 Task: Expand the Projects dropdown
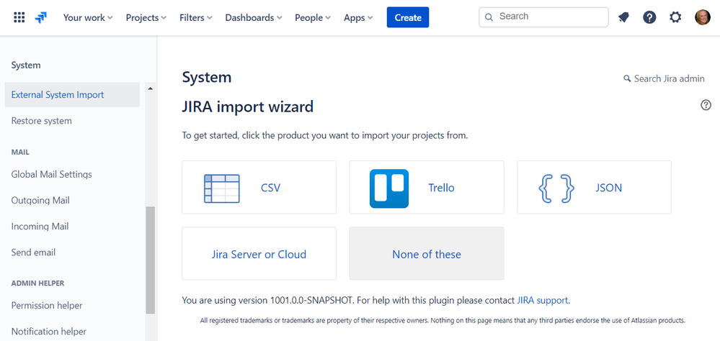[x=146, y=18]
